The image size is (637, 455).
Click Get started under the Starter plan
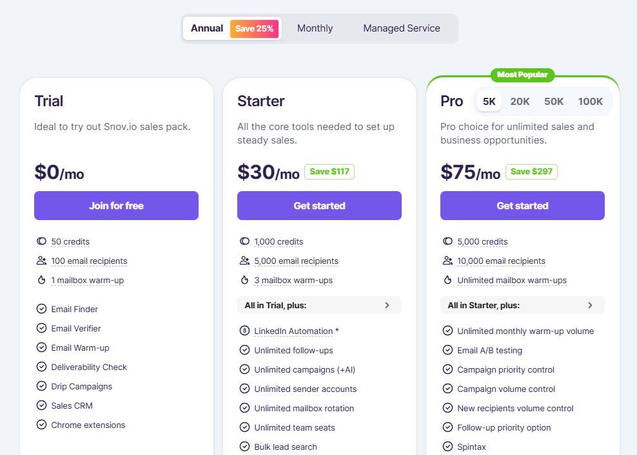click(319, 206)
